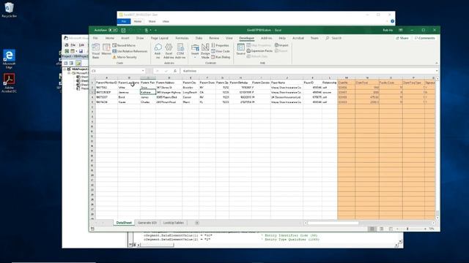Click the XML Import button
Screen dimensions: 469x263
point(281,45)
